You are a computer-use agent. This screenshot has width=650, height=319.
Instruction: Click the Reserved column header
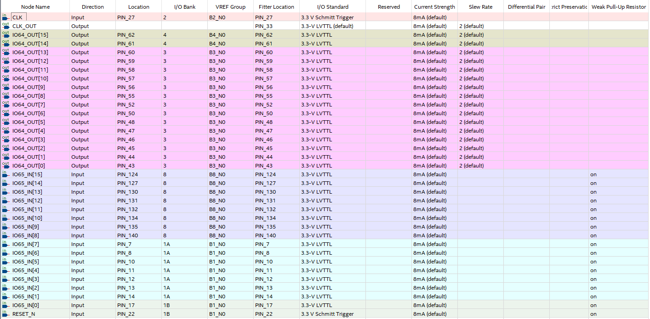tap(389, 7)
